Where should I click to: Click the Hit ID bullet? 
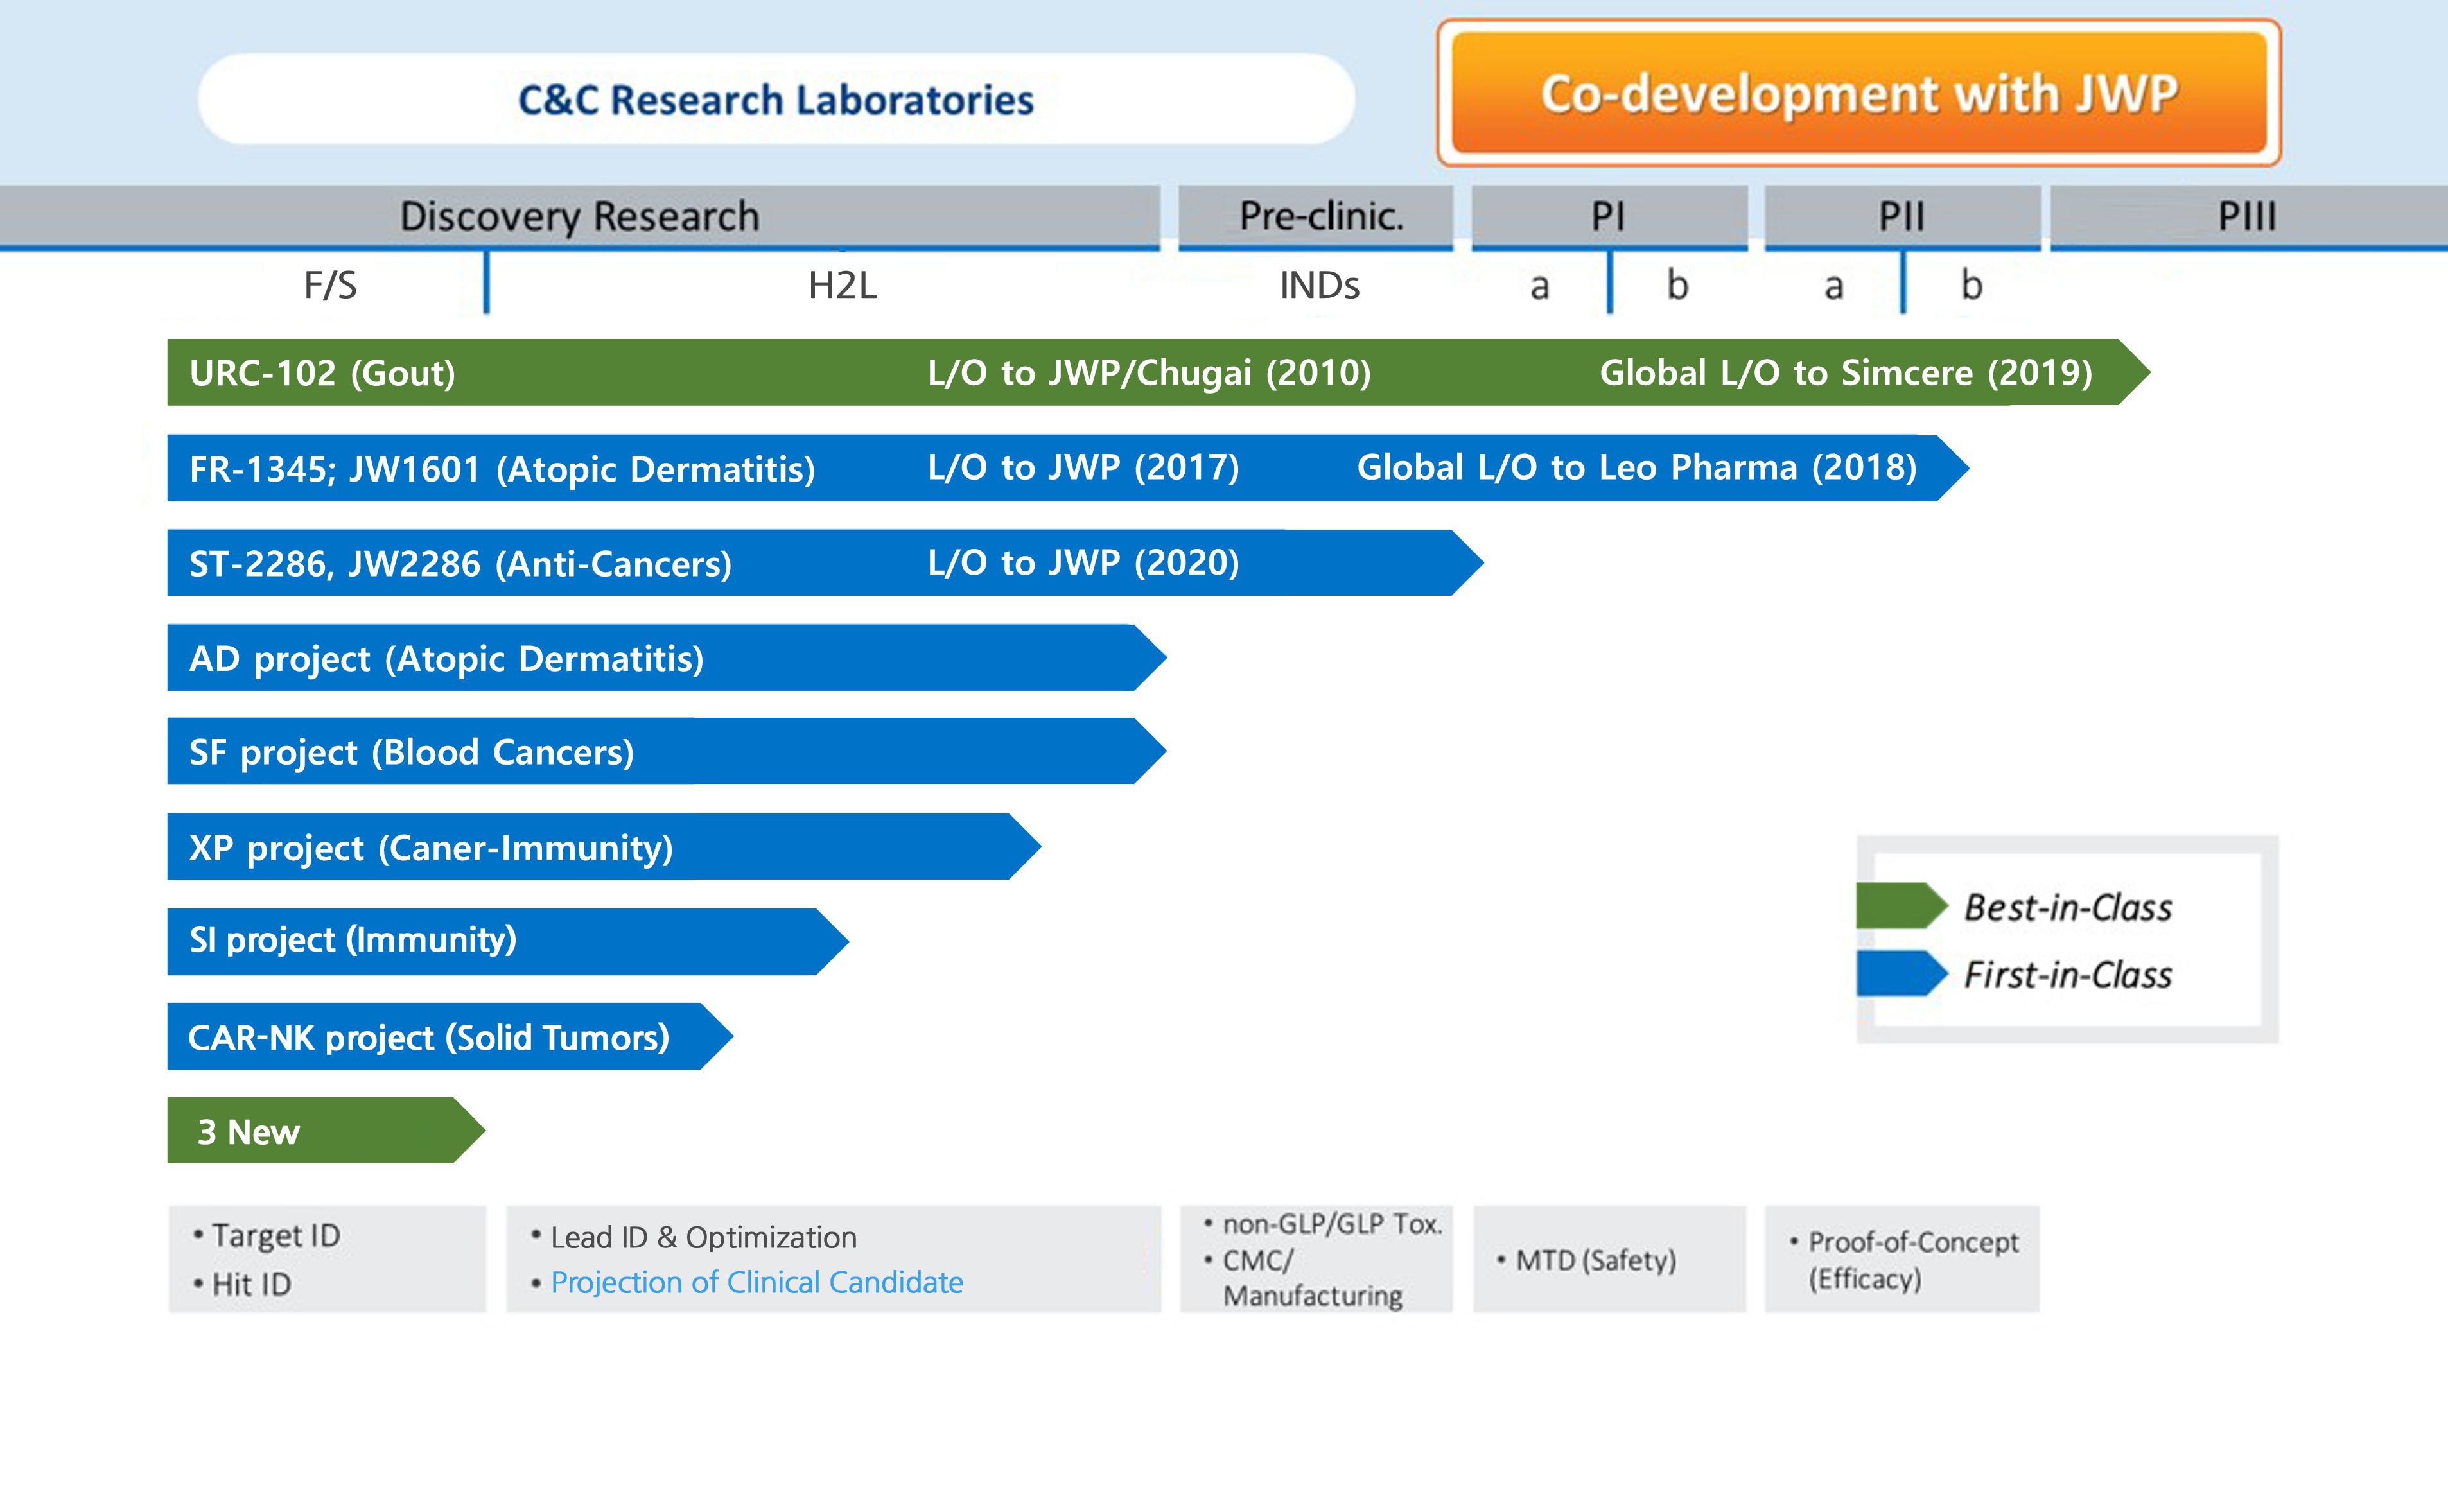[x=242, y=1284]
